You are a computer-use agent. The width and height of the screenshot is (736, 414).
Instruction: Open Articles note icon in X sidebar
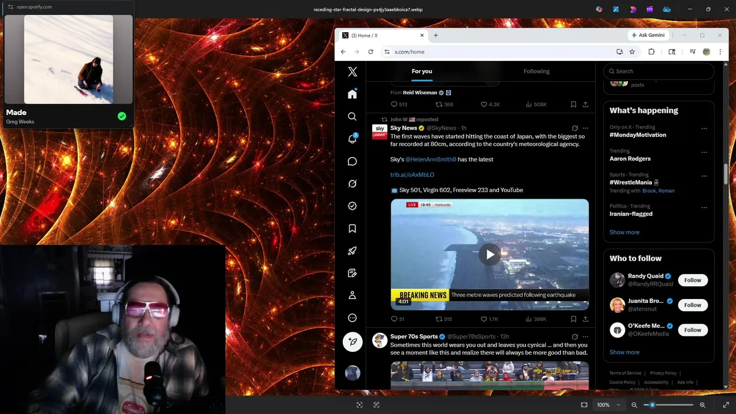(352, 273)
